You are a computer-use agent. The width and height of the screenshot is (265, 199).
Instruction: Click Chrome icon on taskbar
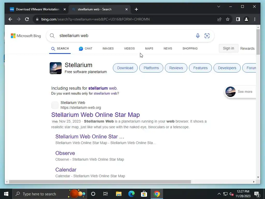click(x=157, y=194)
